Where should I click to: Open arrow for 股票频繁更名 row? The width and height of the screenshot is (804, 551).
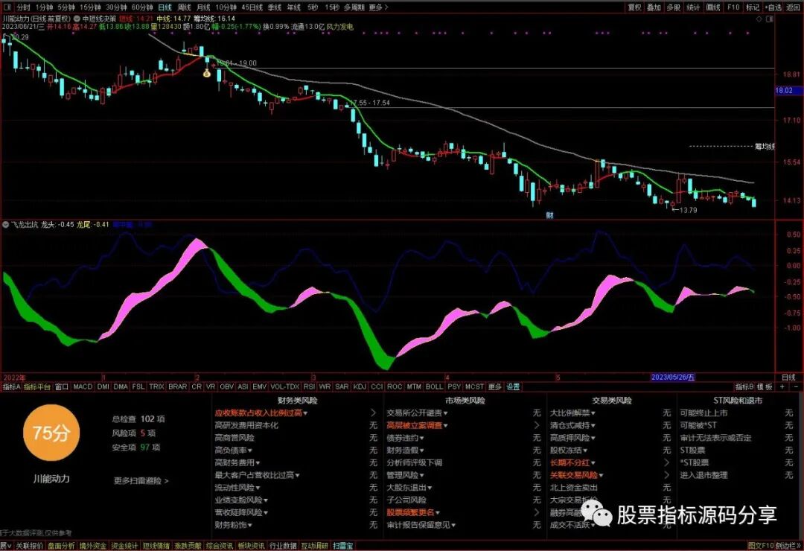[537, 512]
